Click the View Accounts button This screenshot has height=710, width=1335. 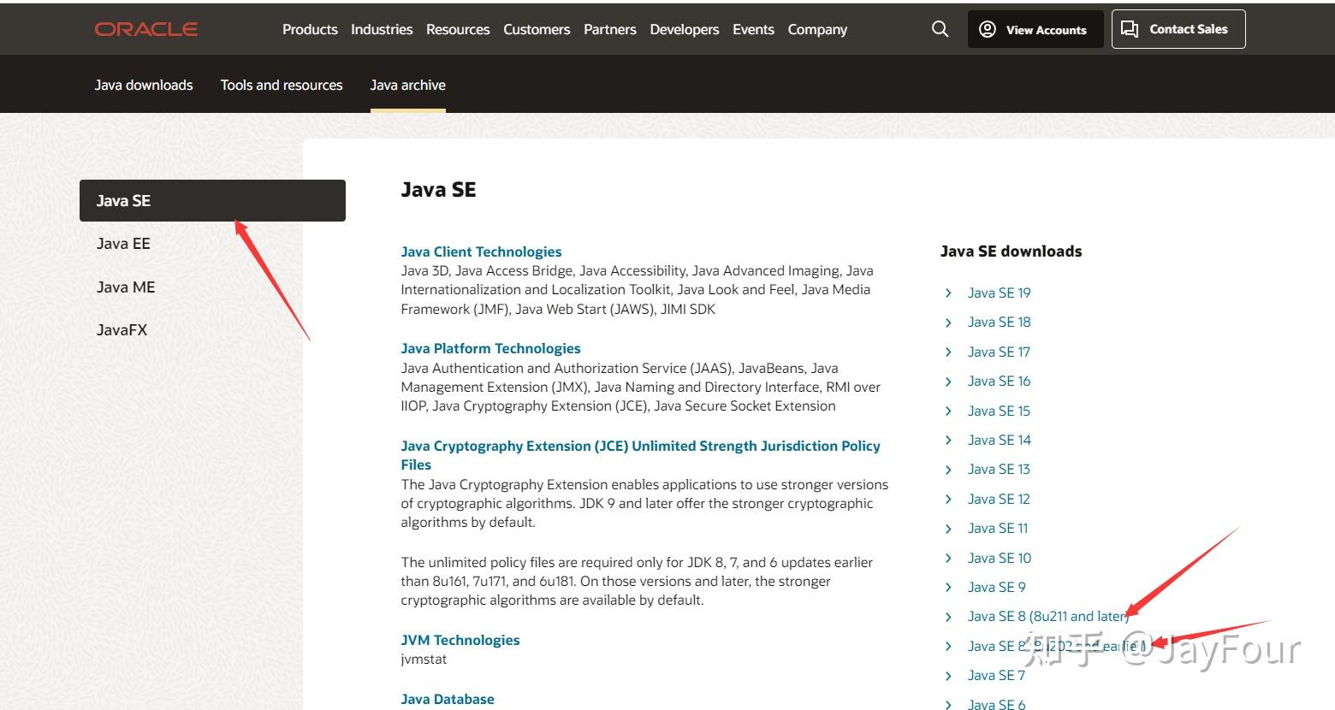pos(1035,29)
